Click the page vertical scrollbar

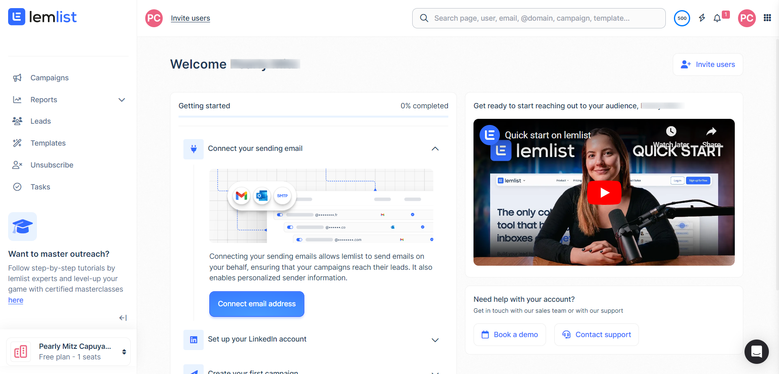pos(777,164)
